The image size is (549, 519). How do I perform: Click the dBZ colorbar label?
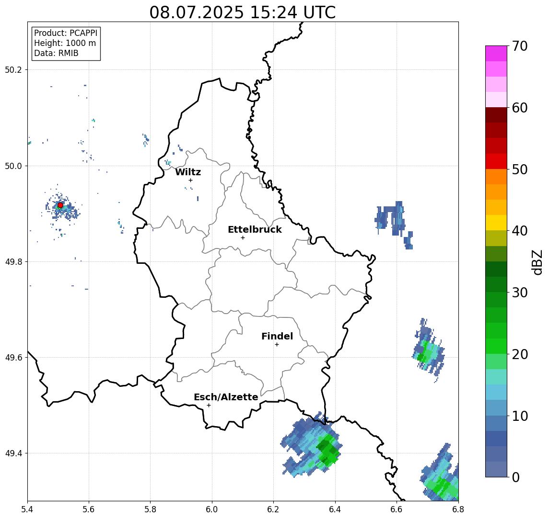point(537,262)
